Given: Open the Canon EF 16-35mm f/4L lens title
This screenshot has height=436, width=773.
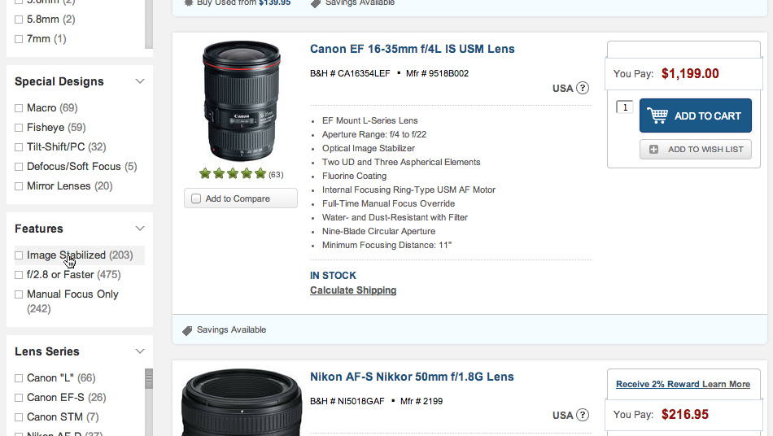Looking at the screenshot, I should [x=412, y=49].
